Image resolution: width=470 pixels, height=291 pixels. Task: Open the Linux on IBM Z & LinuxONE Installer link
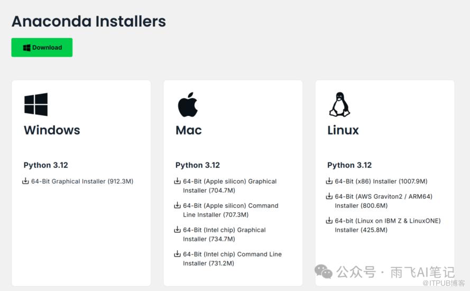(388, 225)
